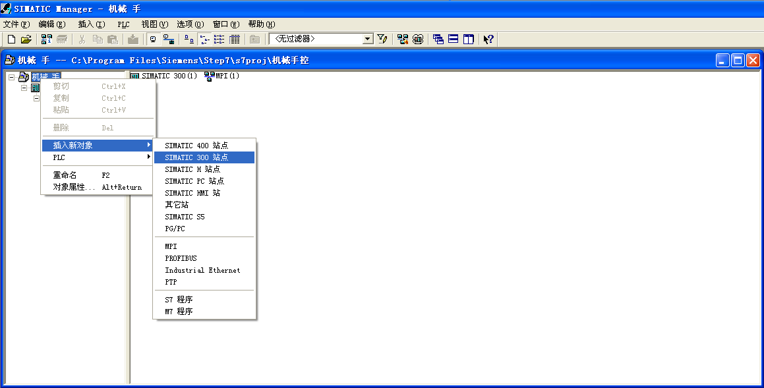Viewport: 764px width, 388px height.
Task: Open the 无过滤器 filter dropdown
Action: click(x=368, y=39)
